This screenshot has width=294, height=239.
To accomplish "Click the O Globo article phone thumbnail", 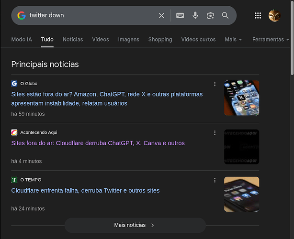I will pos(241,98).
